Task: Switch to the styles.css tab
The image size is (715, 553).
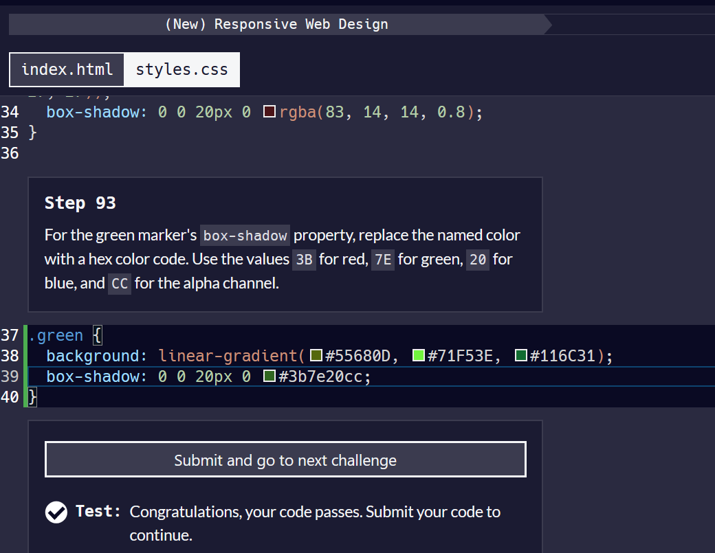Action: point(181,69)
